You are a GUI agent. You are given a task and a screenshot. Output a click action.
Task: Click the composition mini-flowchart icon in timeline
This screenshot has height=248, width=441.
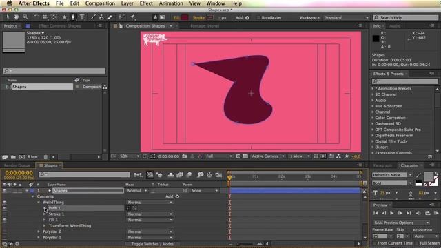pyautogui.click(x=138, y=175)
